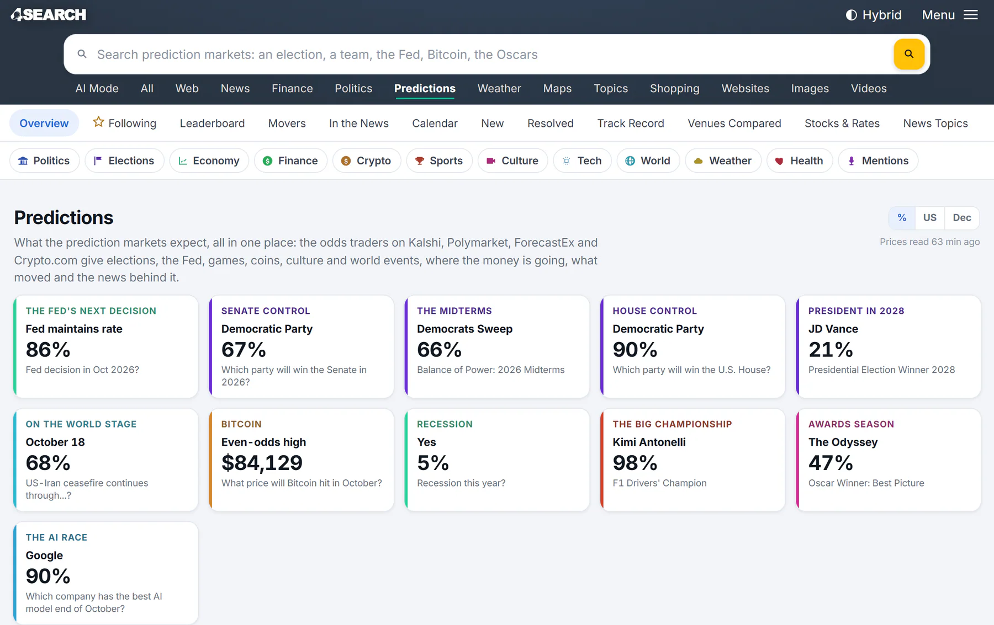This screenshot has height=625, width=994.
Task: Open the News Topics sub-tab
Action: pos(935,123)
